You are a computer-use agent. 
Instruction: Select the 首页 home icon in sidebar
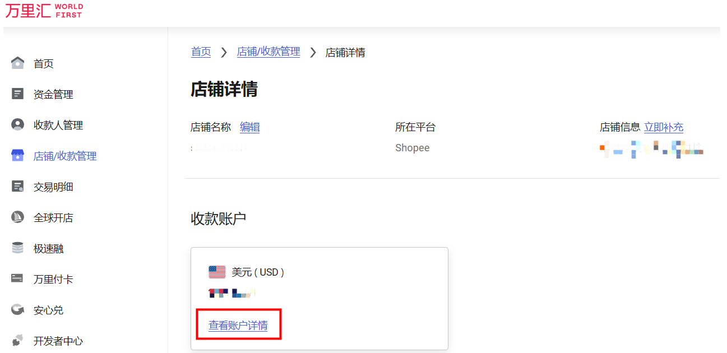pyautogui.click(x=17, y=63)
